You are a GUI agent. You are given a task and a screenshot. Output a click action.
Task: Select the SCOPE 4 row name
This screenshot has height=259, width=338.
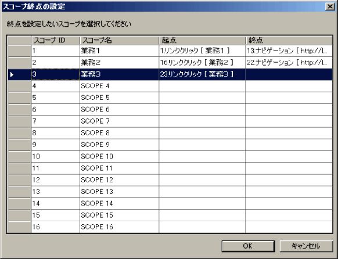[120, 86]
